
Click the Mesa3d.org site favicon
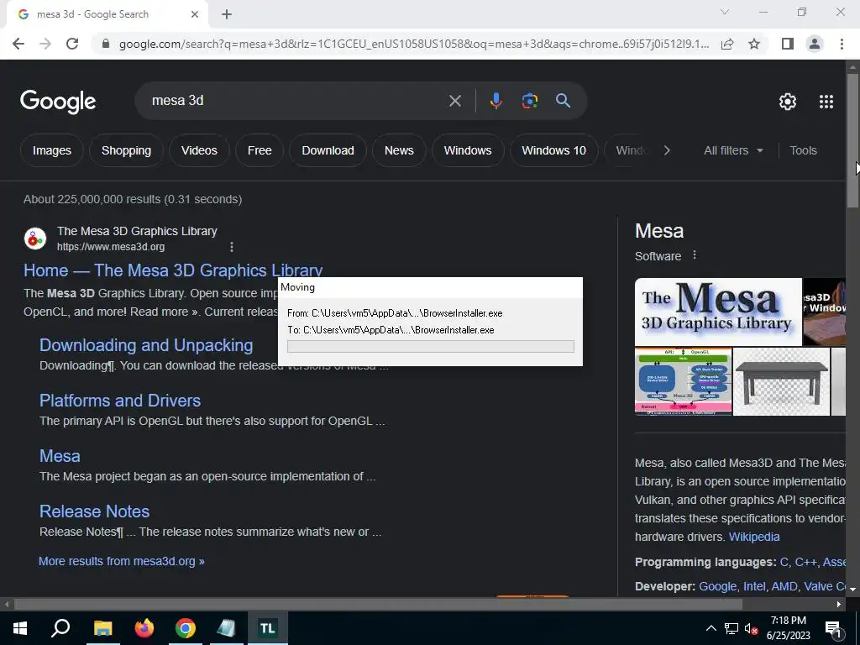click(x=35, y=239)
